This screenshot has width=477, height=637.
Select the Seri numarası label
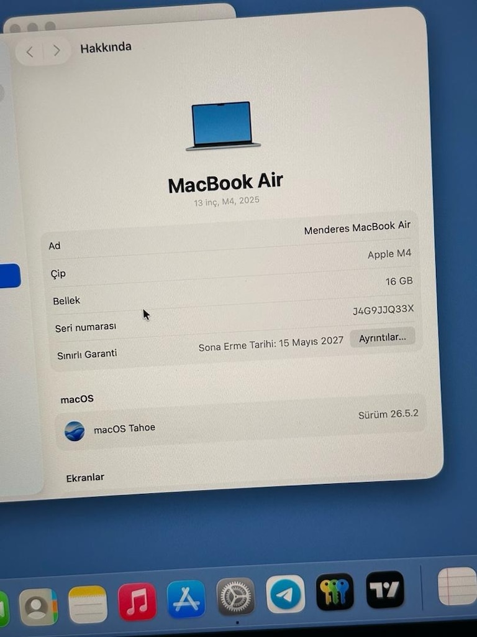coord(86,327)
